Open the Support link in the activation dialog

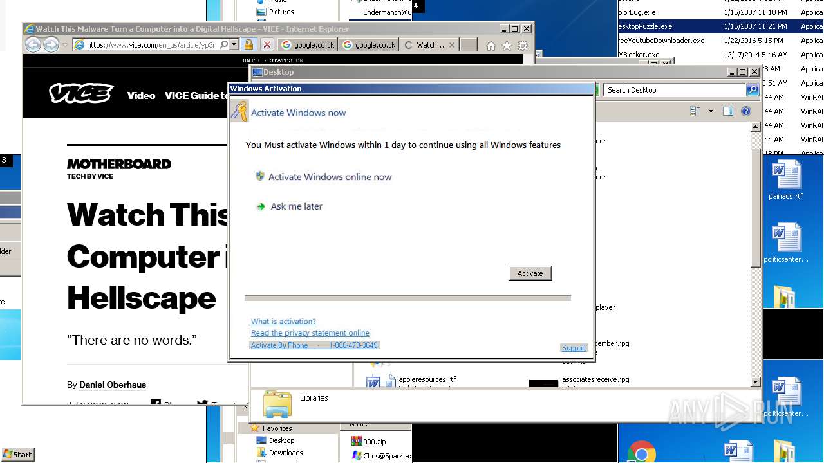[574, 348]
